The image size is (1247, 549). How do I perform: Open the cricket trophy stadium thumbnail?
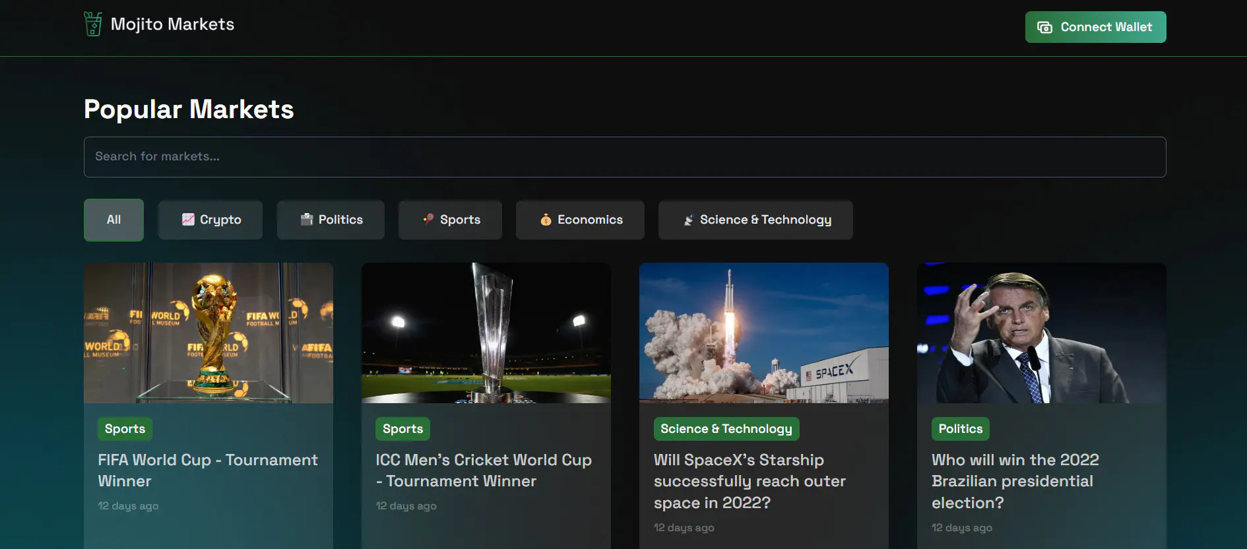click(486, 333)
